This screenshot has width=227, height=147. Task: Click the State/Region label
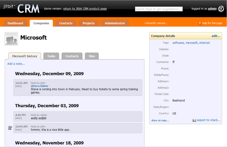[x=161, y=107]
